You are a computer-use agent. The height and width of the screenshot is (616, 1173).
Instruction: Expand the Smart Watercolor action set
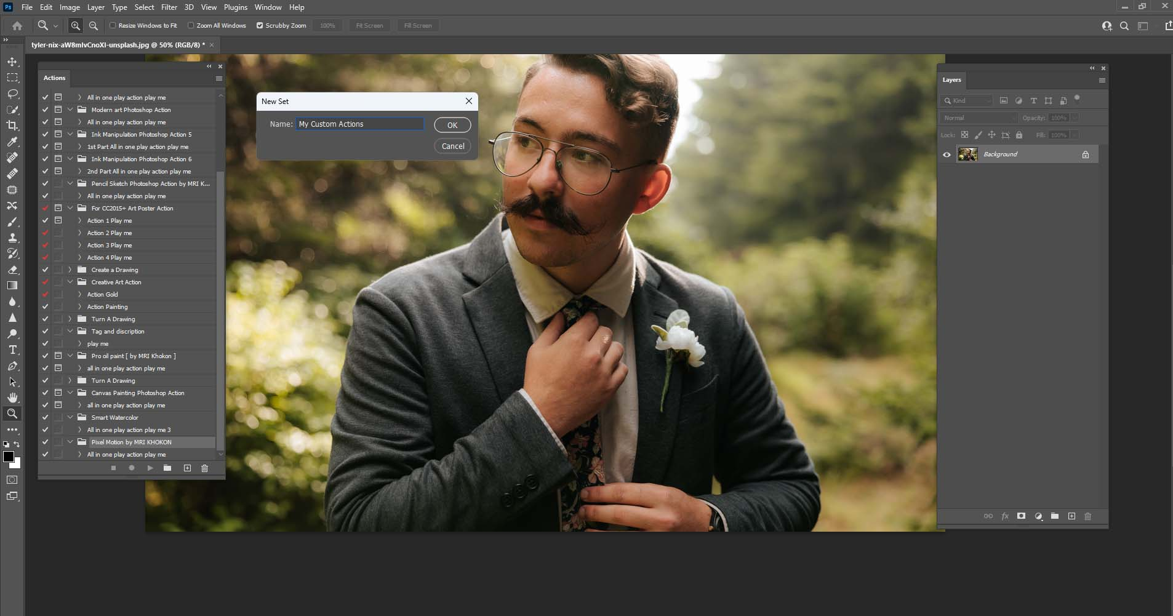click(x=69, y=417)
